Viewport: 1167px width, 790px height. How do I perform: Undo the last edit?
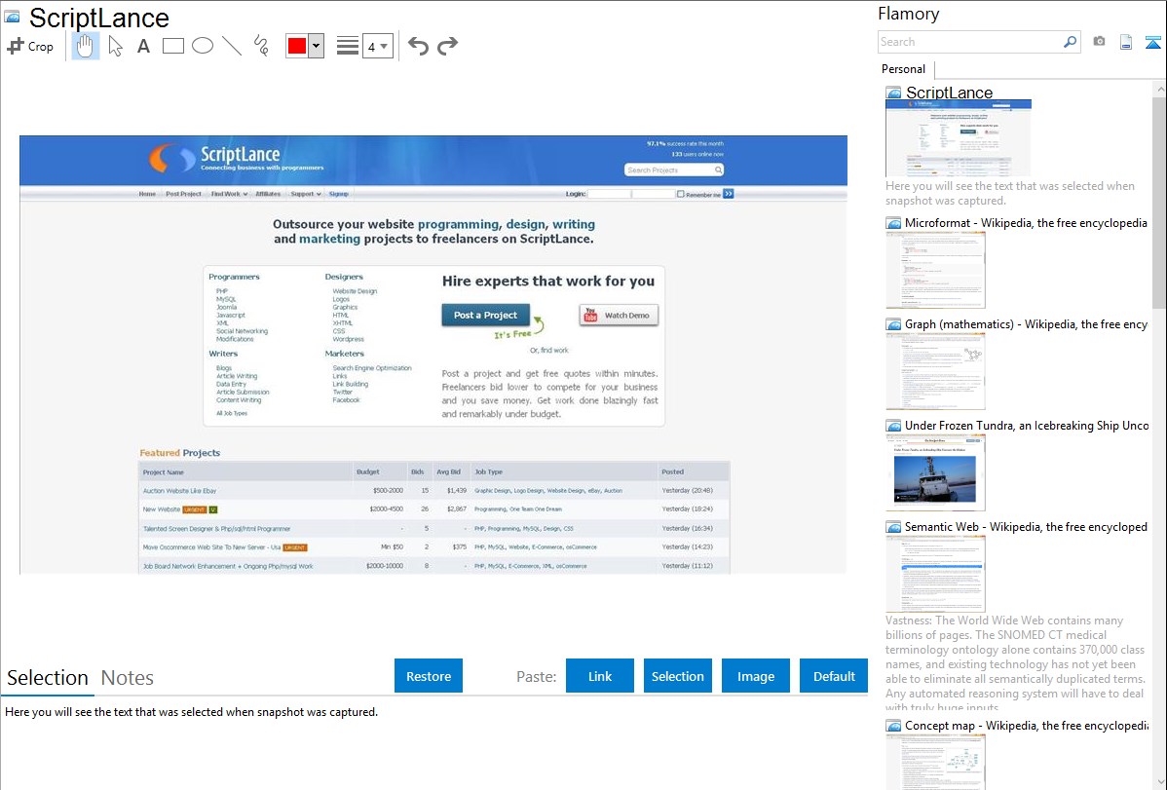(418, 46)
